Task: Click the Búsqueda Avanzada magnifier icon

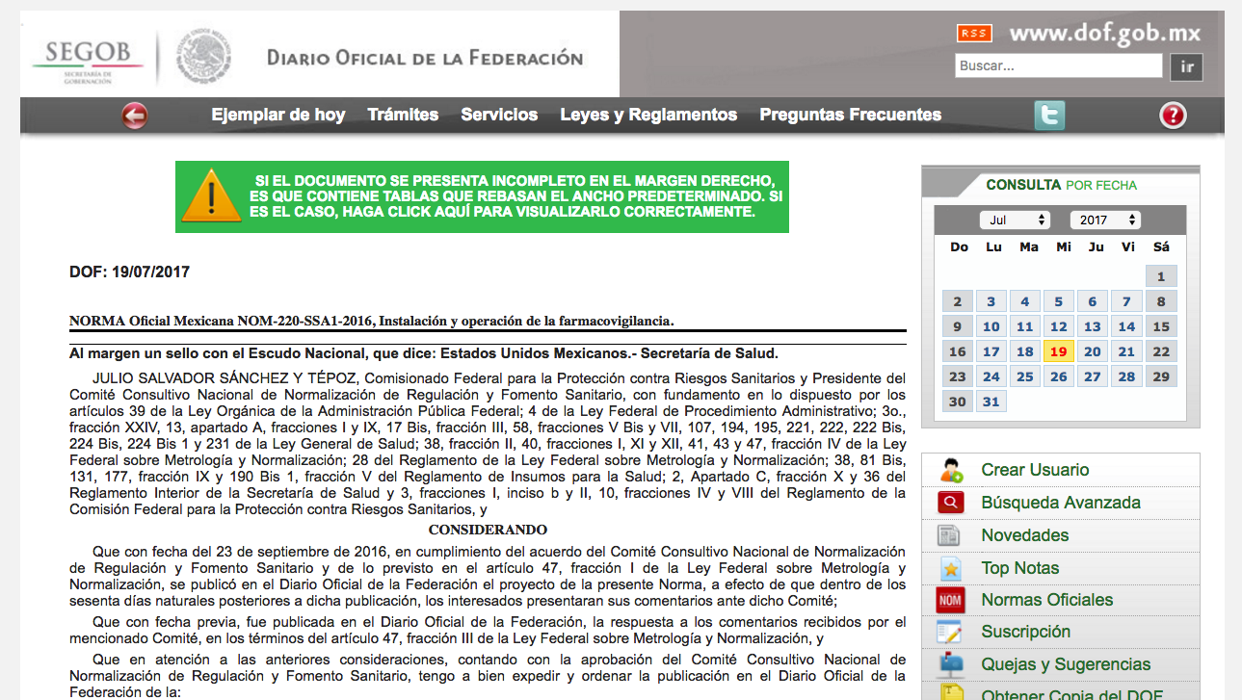Action: (950, 503)
